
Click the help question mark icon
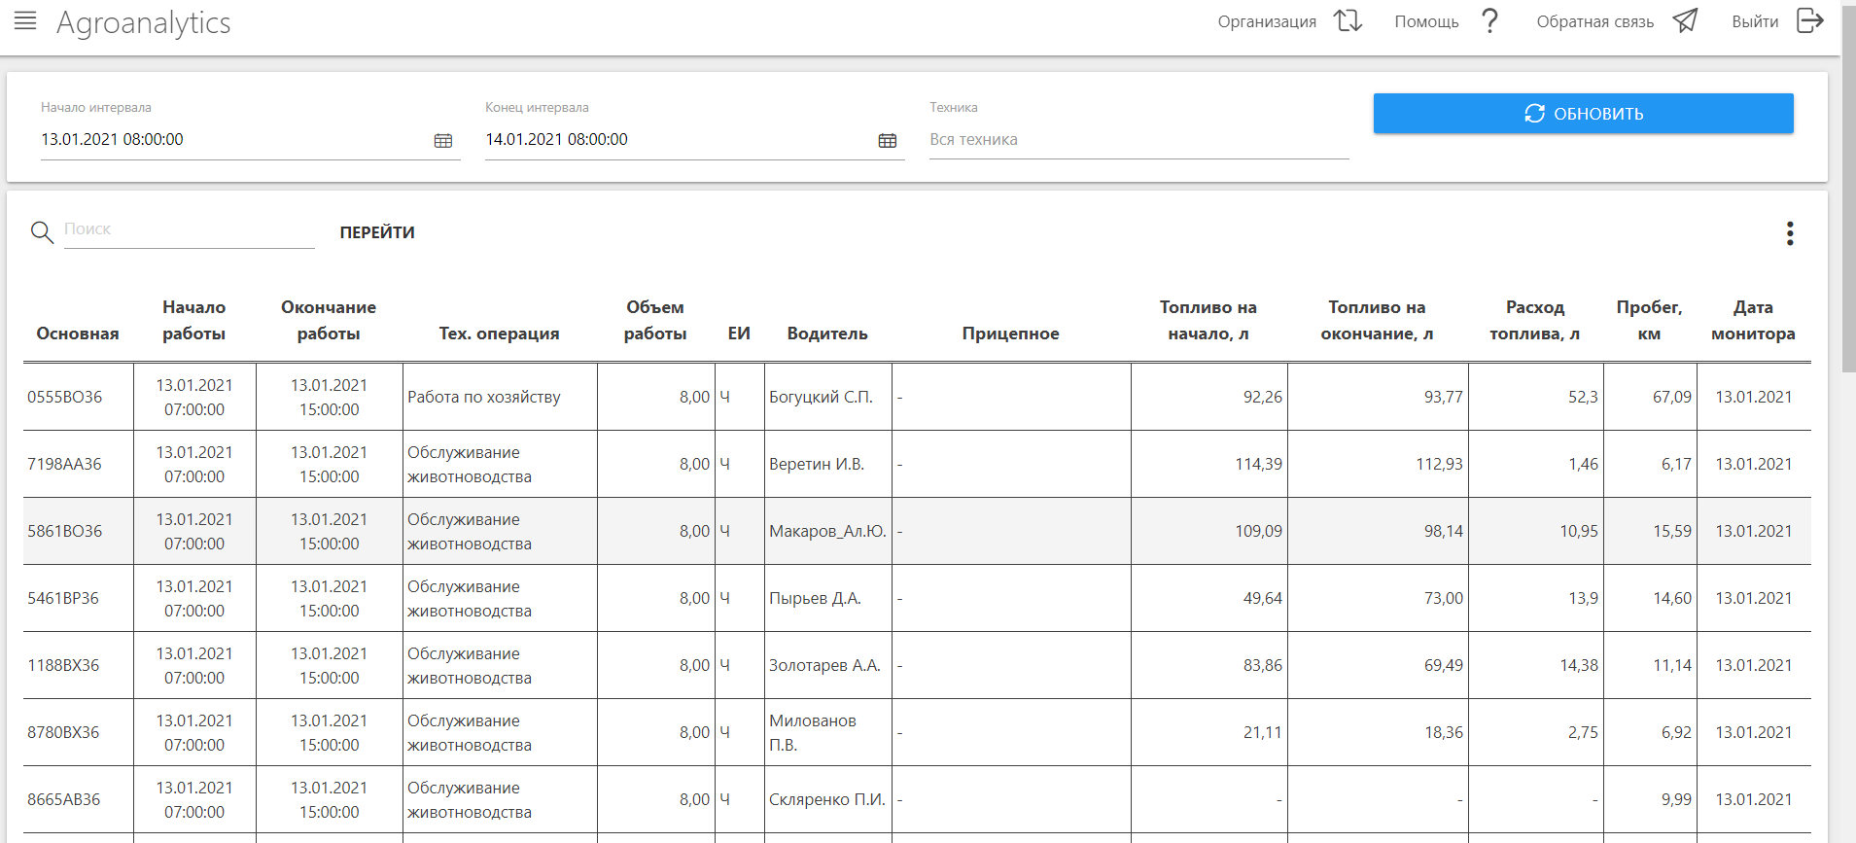point(1489,21)
